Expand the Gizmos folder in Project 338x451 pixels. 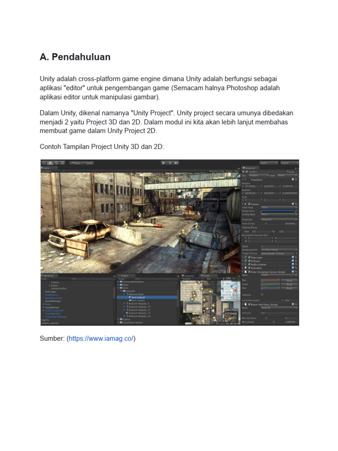click(x=118, y=319)
